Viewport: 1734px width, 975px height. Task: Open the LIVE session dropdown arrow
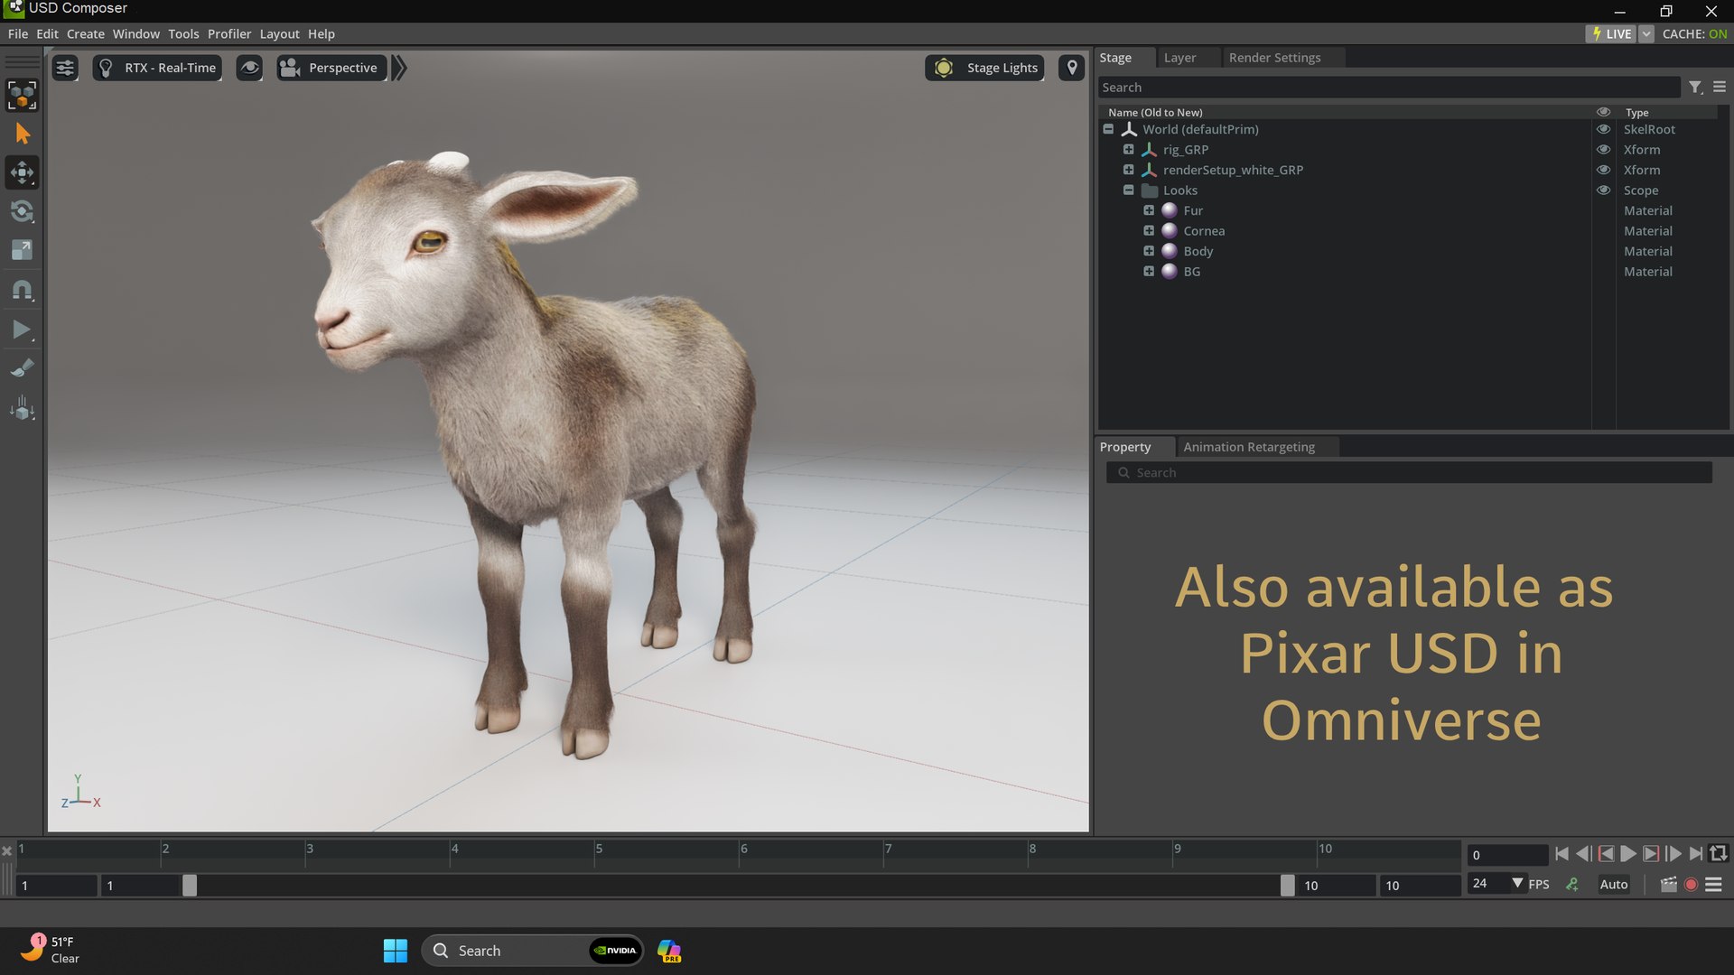1646,33
